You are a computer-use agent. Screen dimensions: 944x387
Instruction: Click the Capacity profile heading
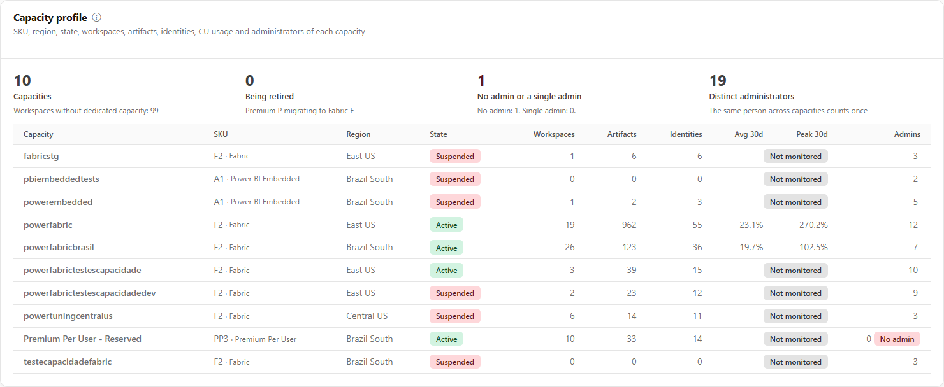[x=50, y=17]
